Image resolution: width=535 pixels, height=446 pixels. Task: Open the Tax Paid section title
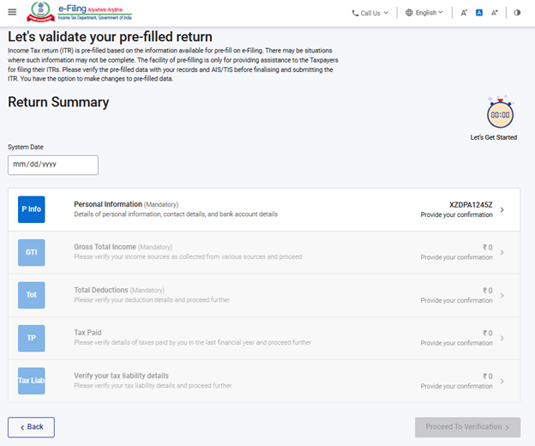(x=87, y=333)
